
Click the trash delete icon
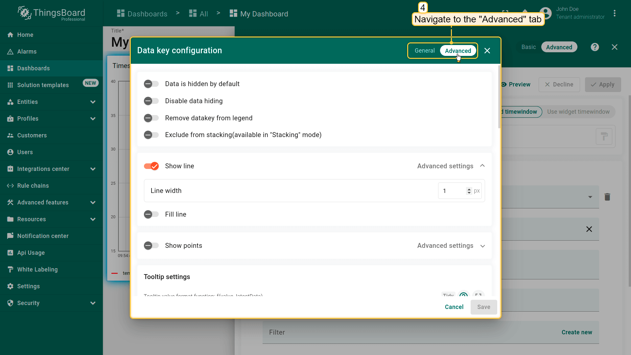(x=607, y=197)
